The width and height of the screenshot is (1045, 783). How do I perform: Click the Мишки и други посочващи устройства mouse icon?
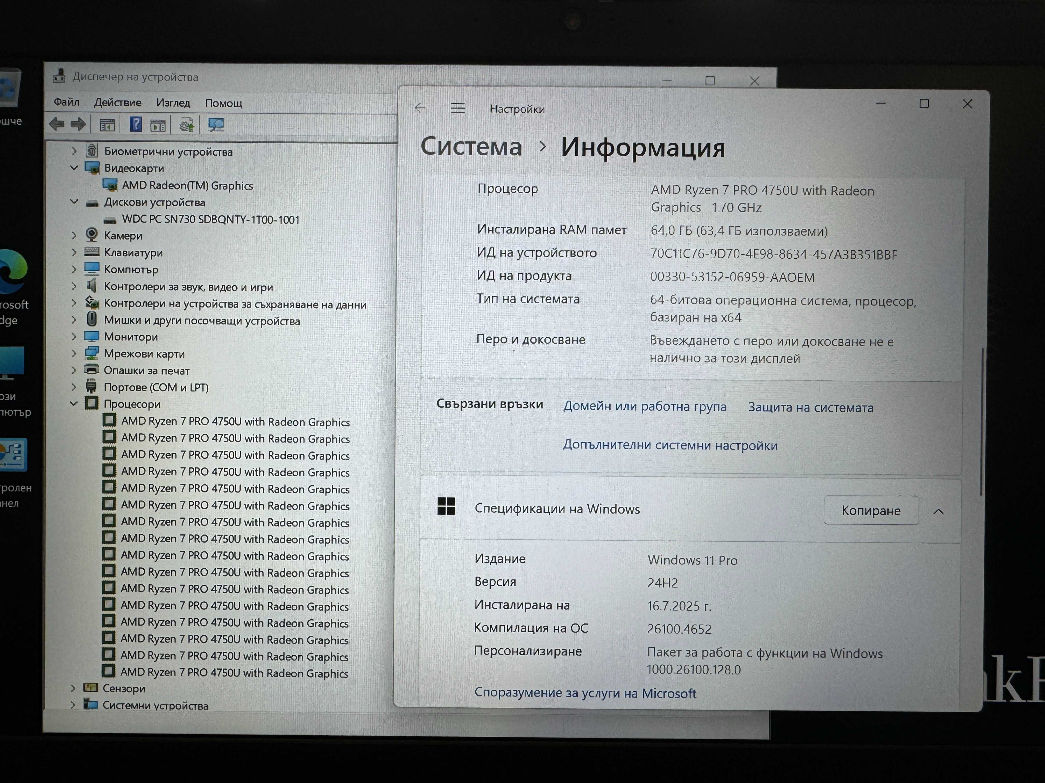(x=92, y=320)
